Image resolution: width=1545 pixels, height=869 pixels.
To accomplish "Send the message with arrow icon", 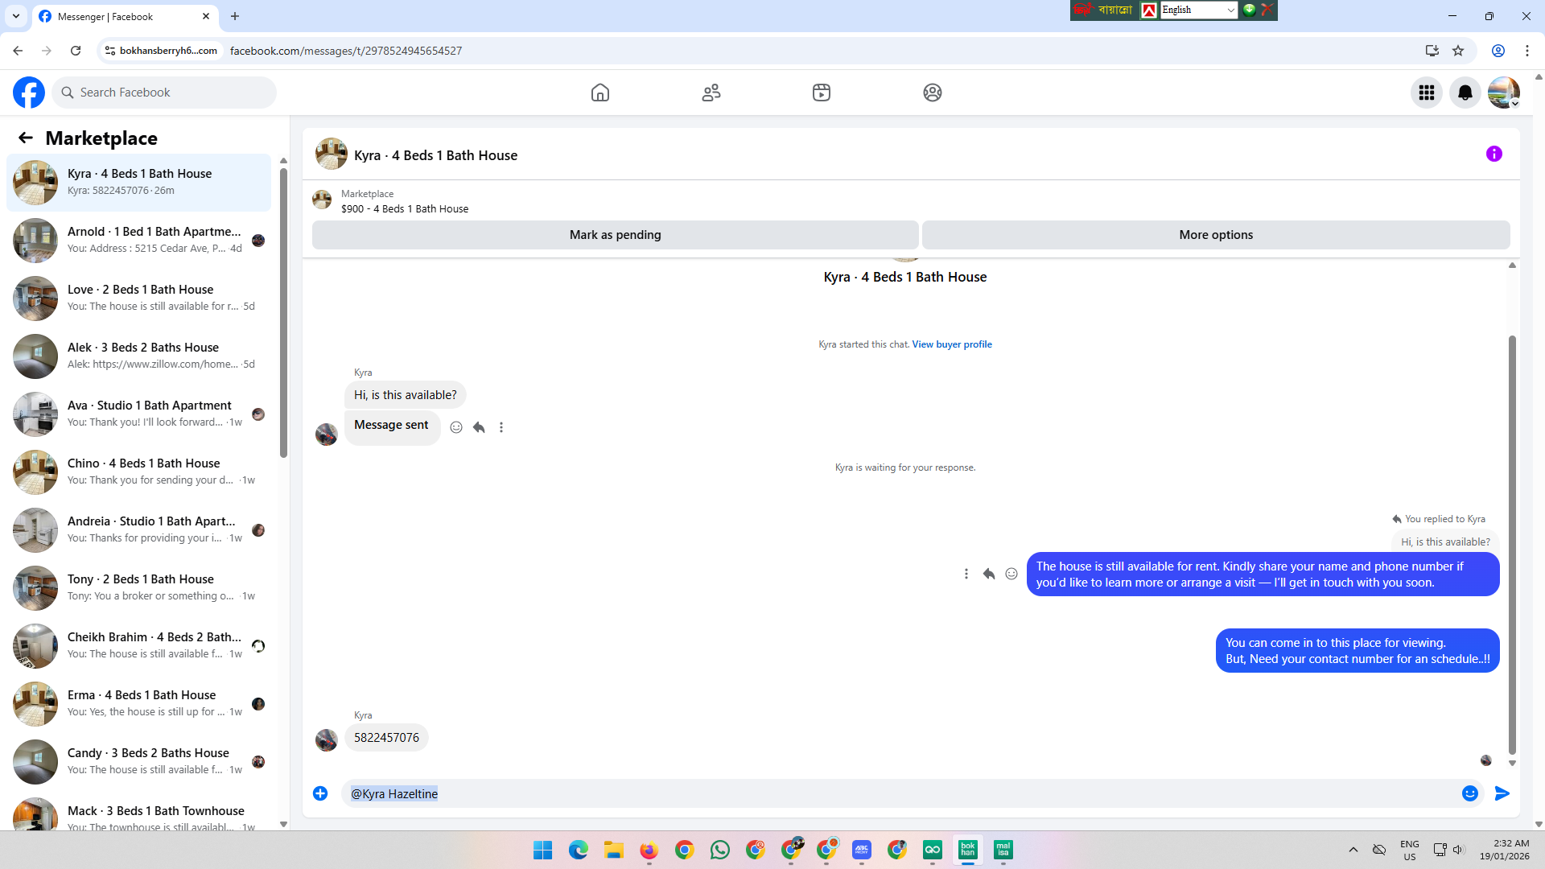I will coord(1502,793).
